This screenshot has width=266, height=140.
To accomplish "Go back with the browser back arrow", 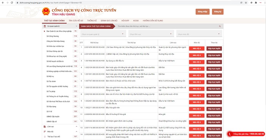I will click(3, 3).
